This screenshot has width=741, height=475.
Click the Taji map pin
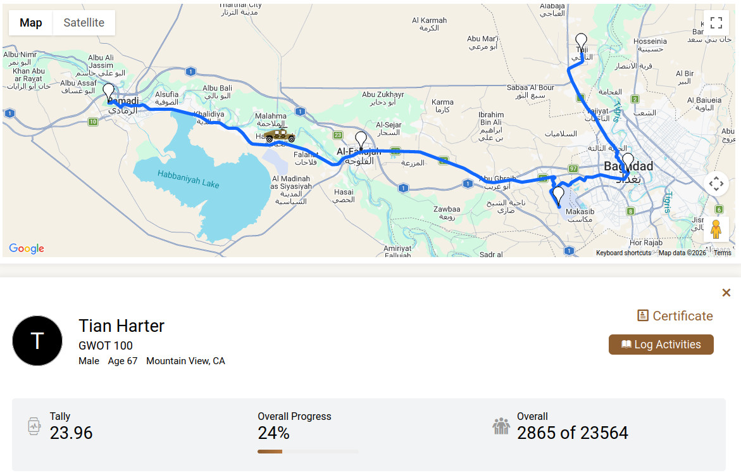582,42
